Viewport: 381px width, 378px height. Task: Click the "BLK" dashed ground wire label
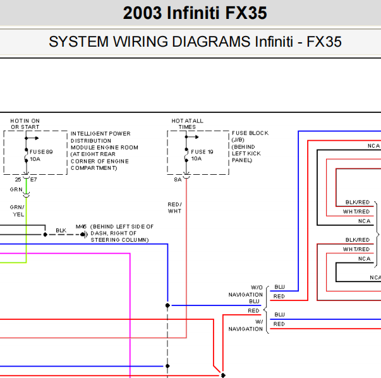[x=61, y=230]
